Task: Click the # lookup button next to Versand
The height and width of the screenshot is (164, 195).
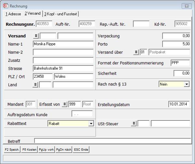Action: (x=36, y=36)
